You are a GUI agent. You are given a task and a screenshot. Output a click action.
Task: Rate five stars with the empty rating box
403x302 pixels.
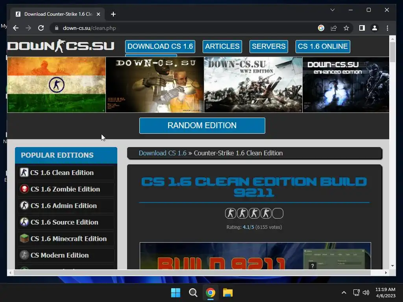pos(278,214)
